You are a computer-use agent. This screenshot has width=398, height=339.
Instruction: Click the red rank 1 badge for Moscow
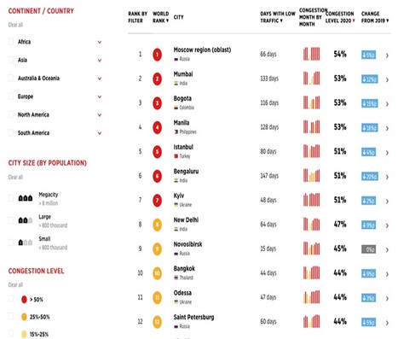[x=157, y=55]
